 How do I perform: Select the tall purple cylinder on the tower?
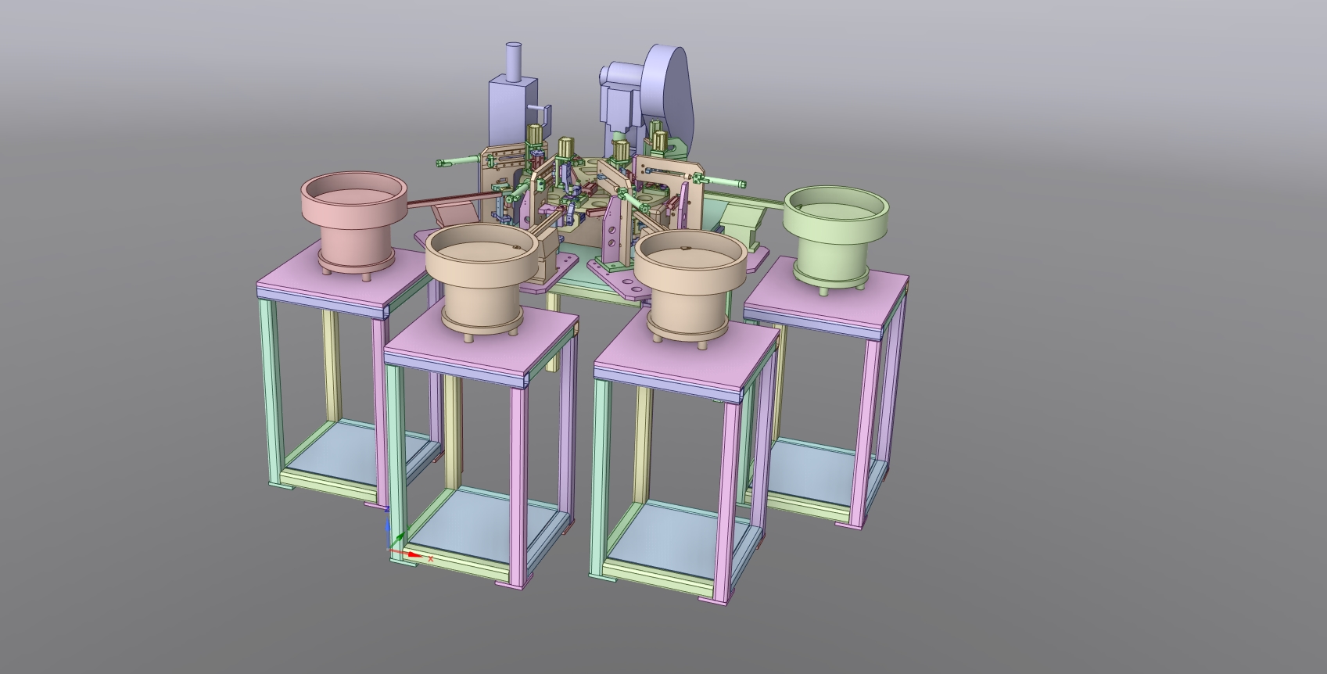[x=514, y=61]
